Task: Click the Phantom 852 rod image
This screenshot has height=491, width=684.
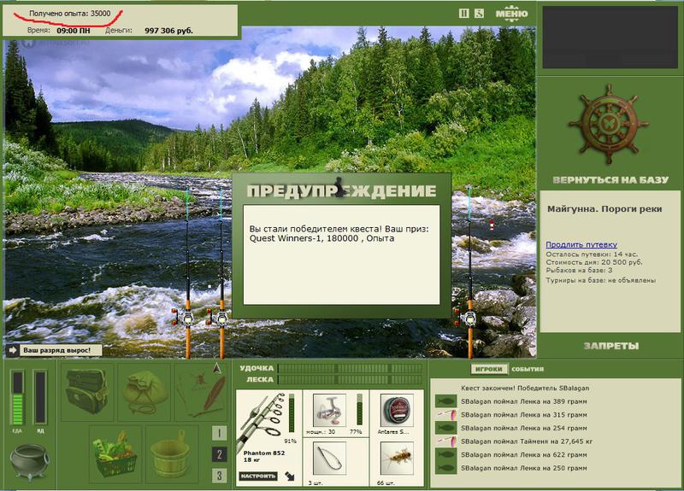Action: pyautogui.click(x=261, y=422)
